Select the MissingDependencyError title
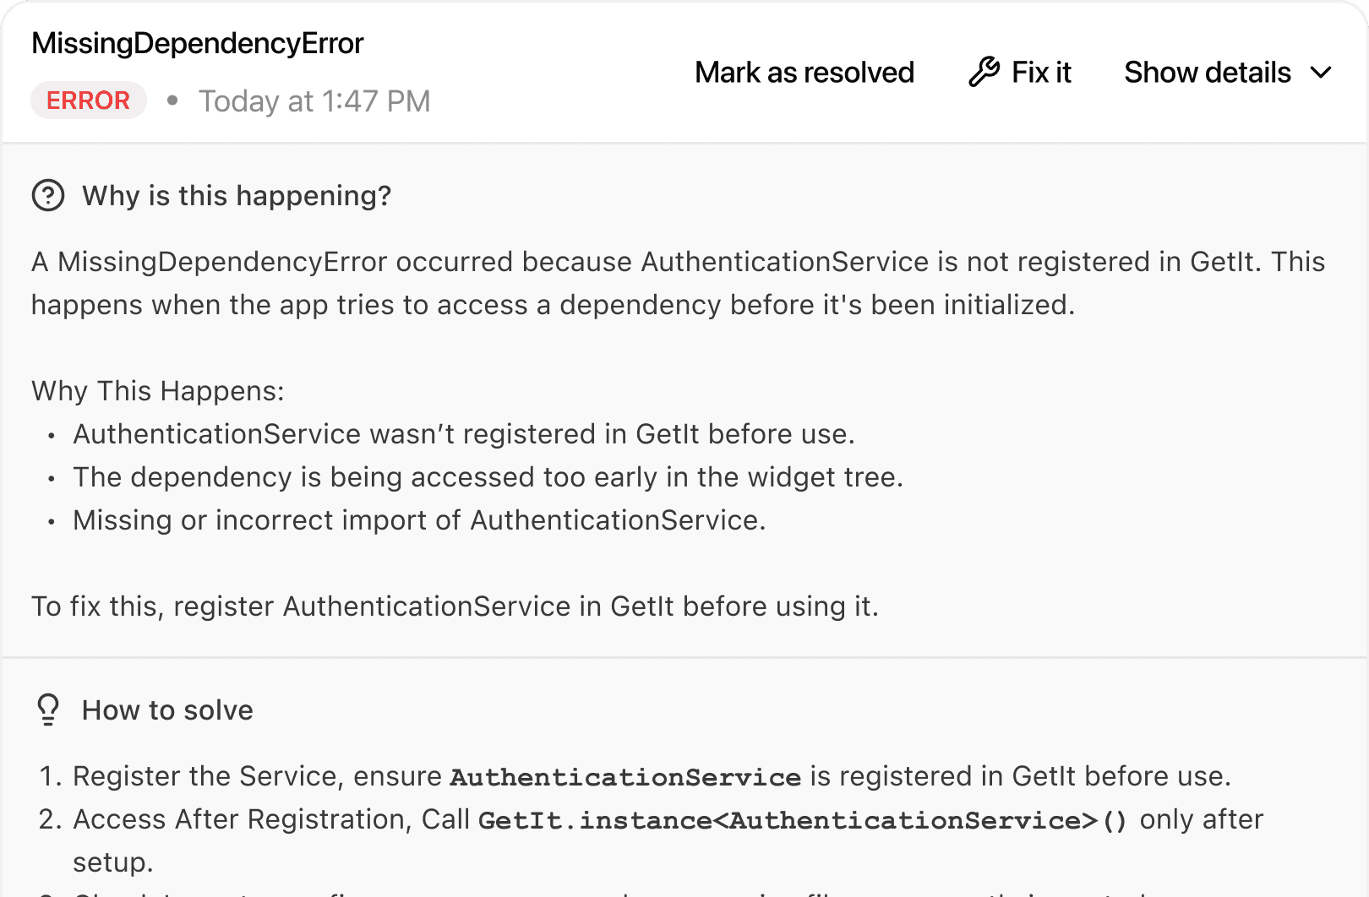Screen dimensions: 1369x897 (x=198, y=43)
